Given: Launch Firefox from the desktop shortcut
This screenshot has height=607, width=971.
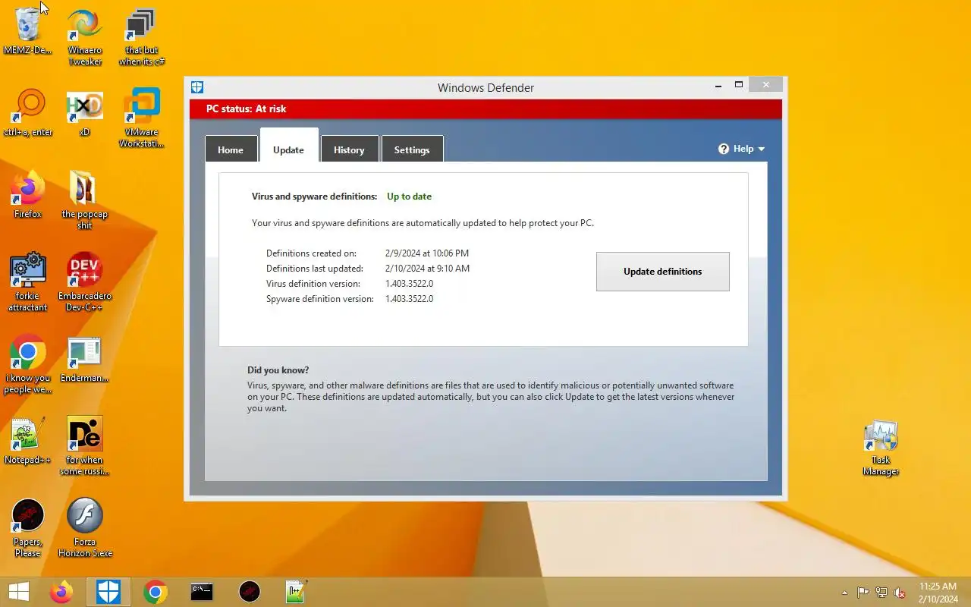Looking at the screenshot, I should click(28, 194).
